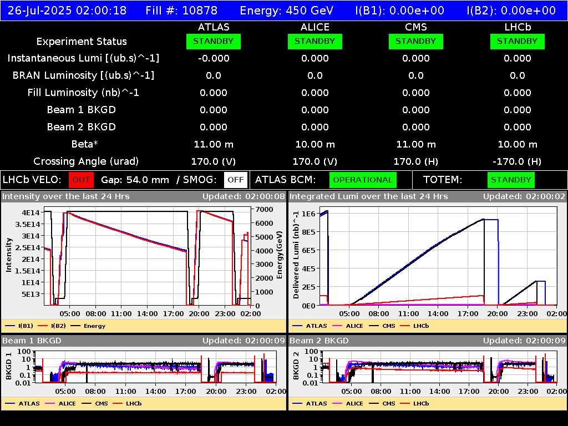Viewport: 568px width, 426px height.
Task: Click CMS legend in Beam 2 BKGD plot
Action: tap(382, 404)
